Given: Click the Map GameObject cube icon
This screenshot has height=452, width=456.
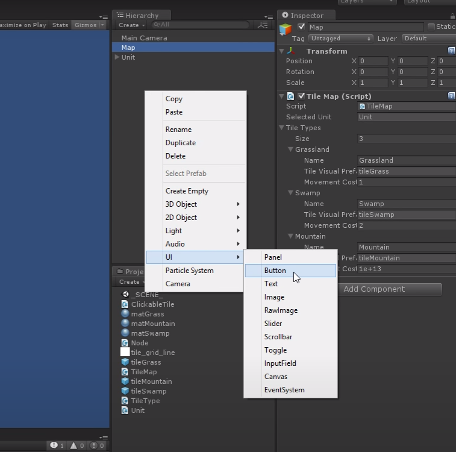Looking at the screenshot, I should [x=286, y=30].
